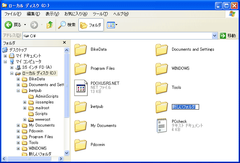This screenshot has width=240, height=163.
Task: Select the new folder icon beside rename box
Action: (x=162, y=107)
